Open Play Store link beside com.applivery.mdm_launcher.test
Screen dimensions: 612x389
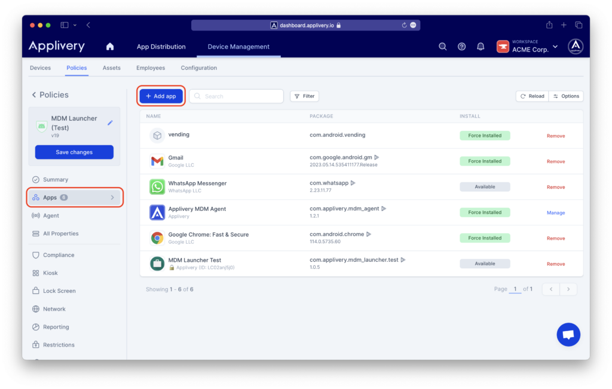pos(403,260)
